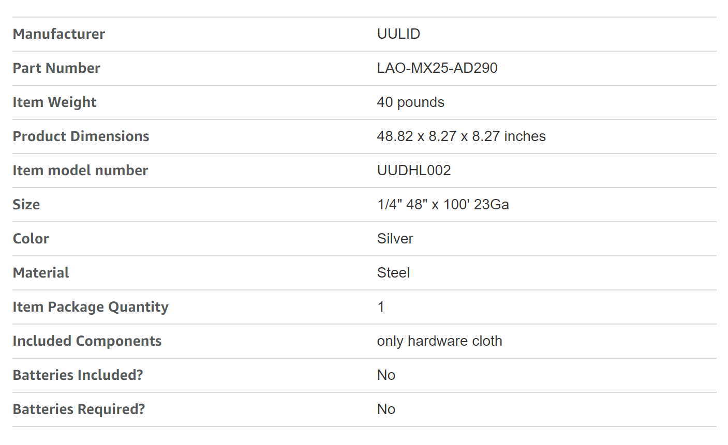Click the Batteries Required? label

(79, 409)
